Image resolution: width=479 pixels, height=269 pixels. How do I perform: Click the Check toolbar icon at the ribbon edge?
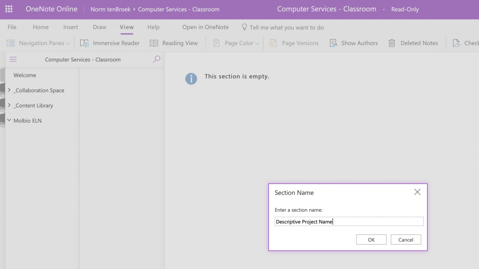click(457, 43)
